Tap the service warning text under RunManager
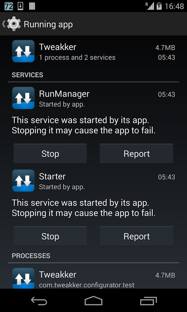This screenshot has width=187, height=312. 84,125
